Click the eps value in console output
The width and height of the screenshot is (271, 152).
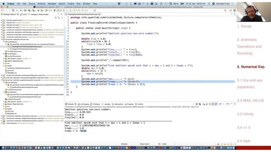(94, 125)
